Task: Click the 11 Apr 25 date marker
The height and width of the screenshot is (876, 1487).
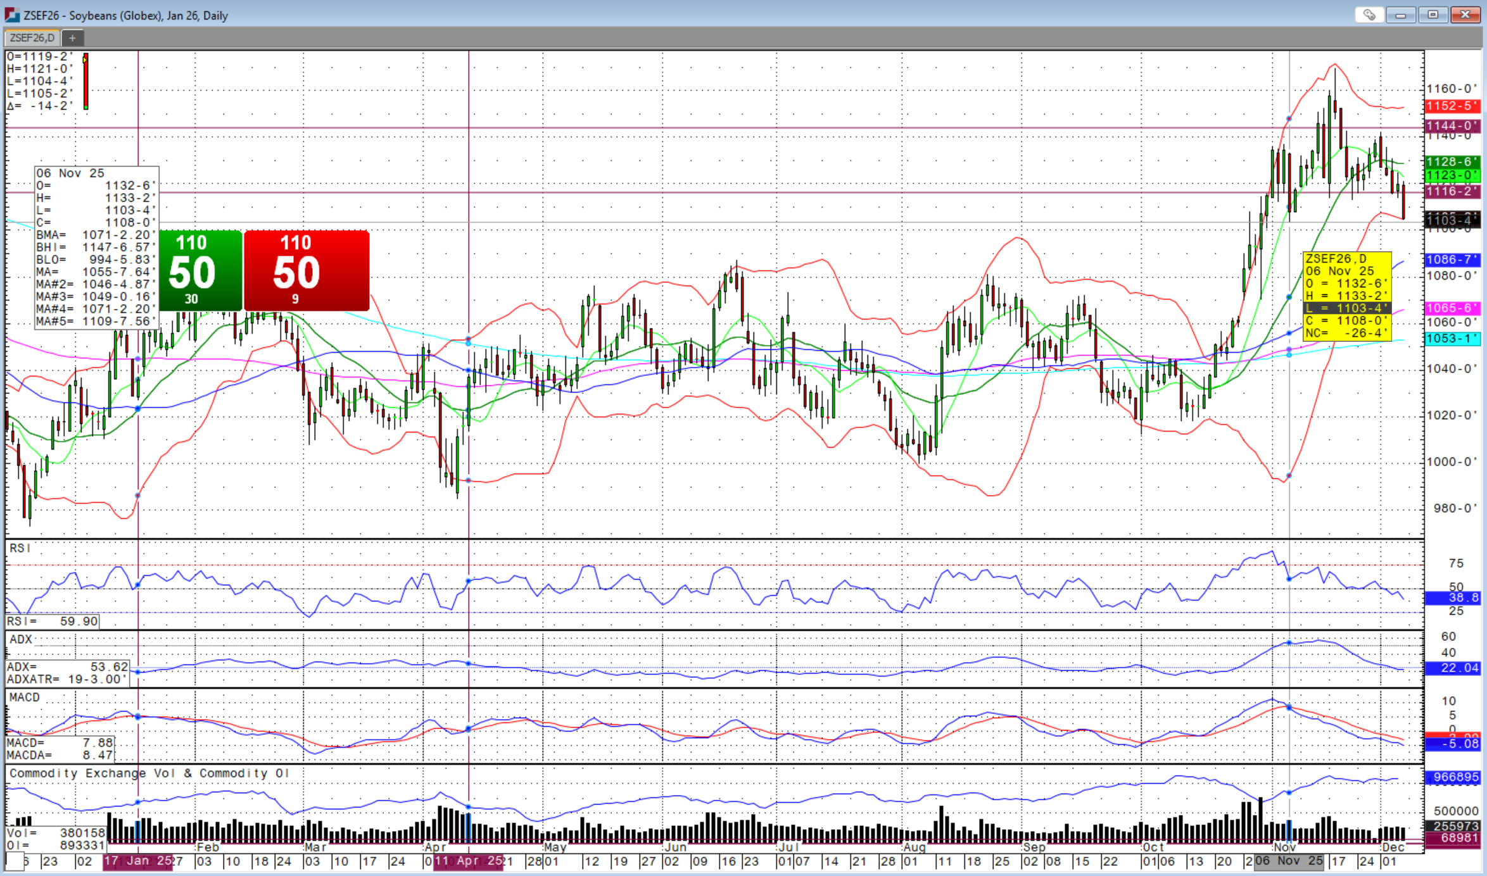Action: click(x=468, y=861)
